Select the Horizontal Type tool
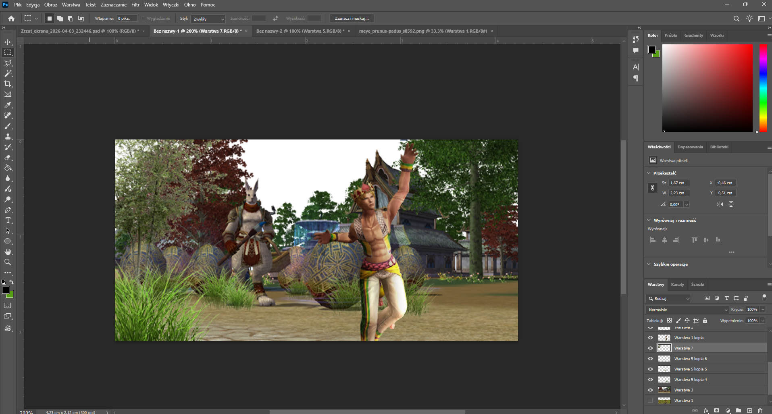 pos(8,220)
